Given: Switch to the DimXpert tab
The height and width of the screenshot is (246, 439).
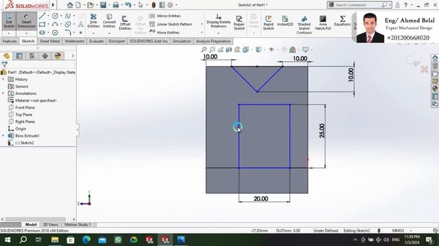Looking at the screenshot, I should point(117,41).
